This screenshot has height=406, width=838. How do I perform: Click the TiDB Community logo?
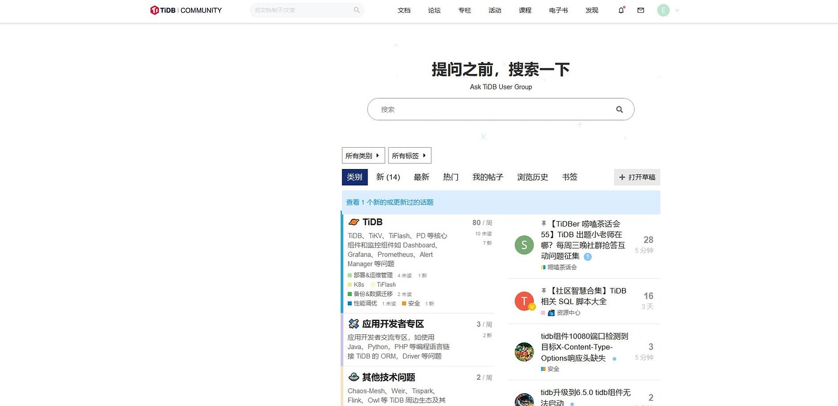(x=186, y=10)
